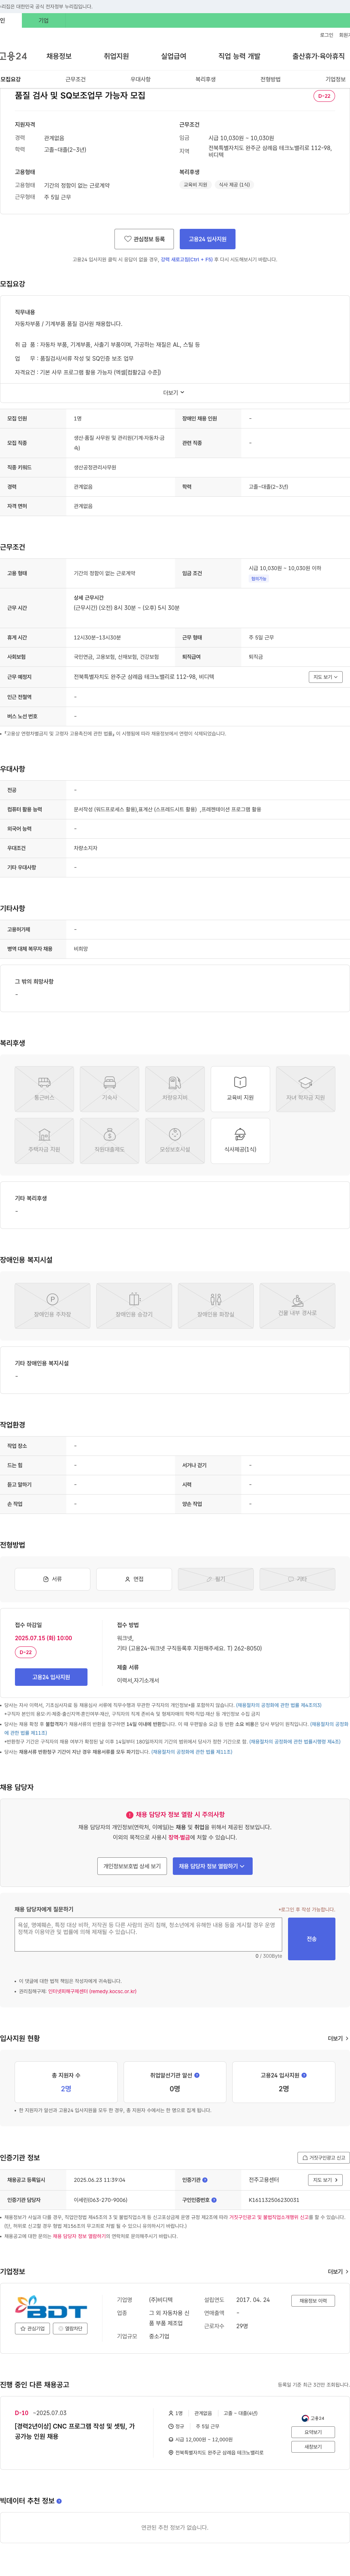350x2576 pixels.
Task: Open the CNC 프로그램 작성 job posting
Action: tap(75, 2431)
